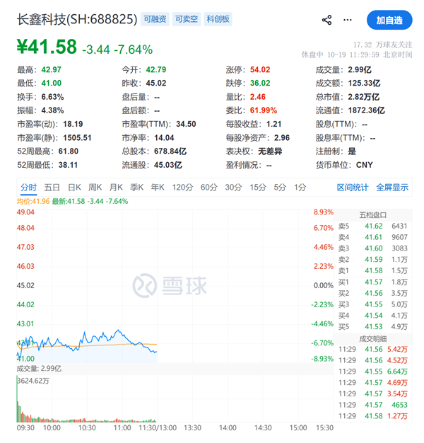Click the share icon
Image resolution: width=424 pixels, height=443 pixels.
coord(326,20)
